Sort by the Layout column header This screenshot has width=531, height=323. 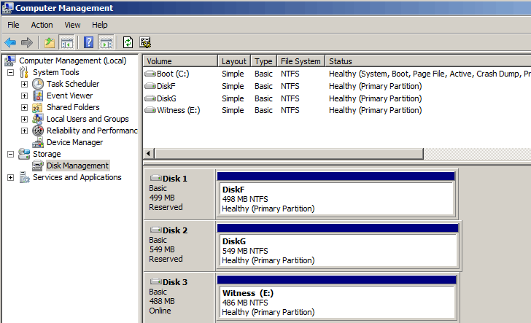pyautogui.click(x=234, y=61)
